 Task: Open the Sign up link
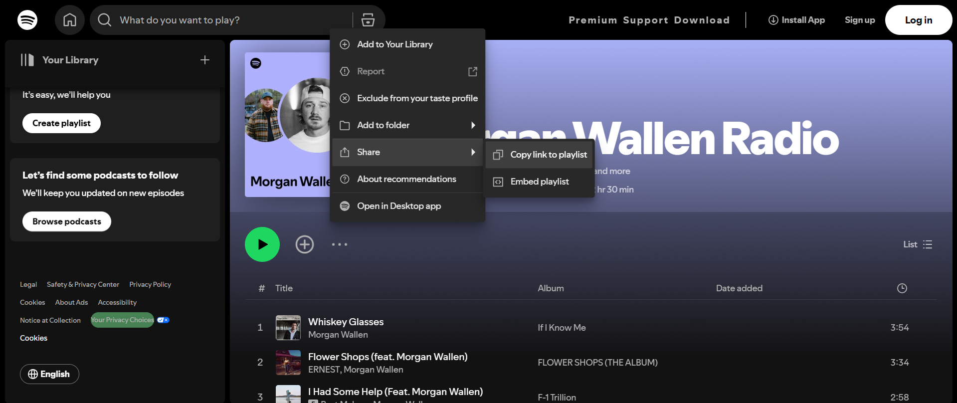point(860,20)
